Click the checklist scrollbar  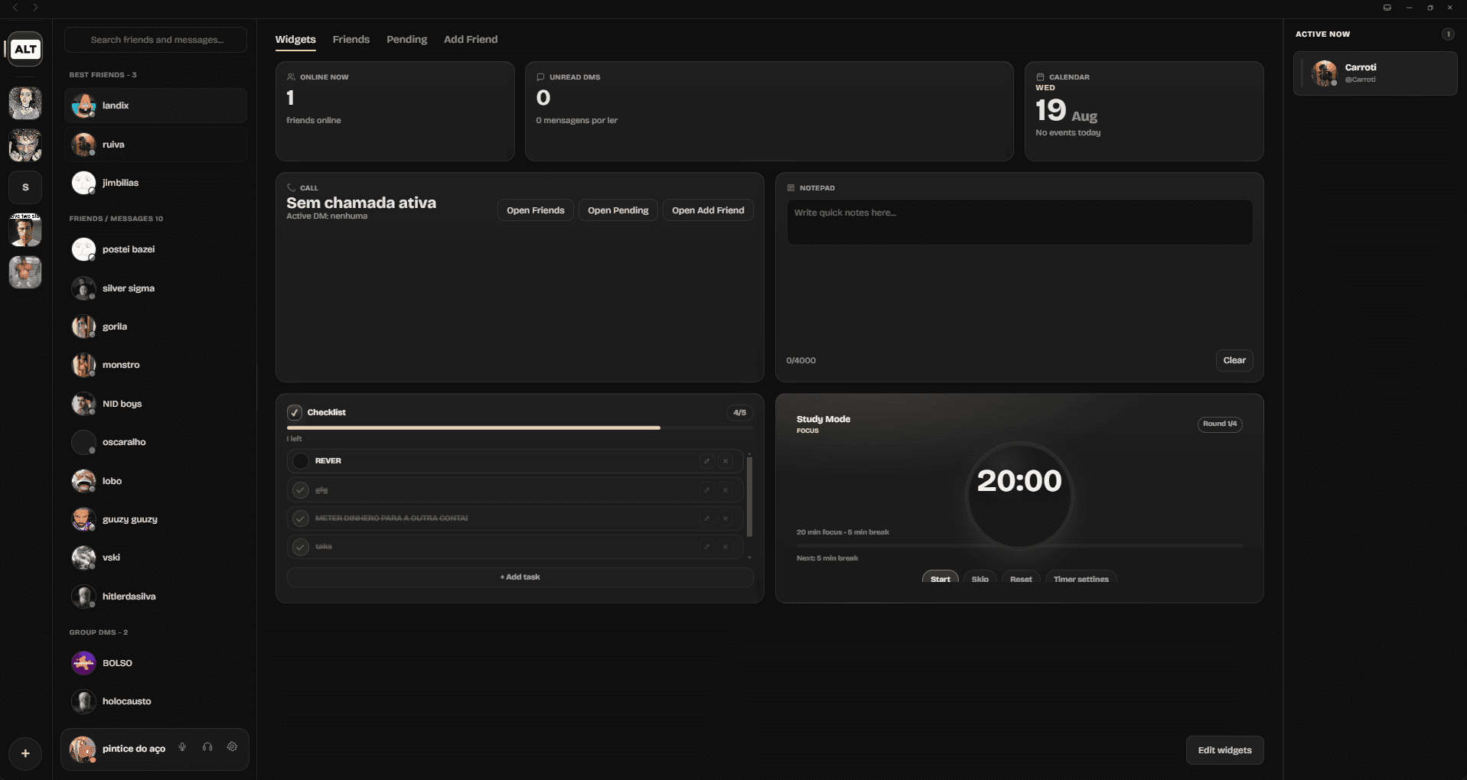pyautogui.click(x=749, y=497)
